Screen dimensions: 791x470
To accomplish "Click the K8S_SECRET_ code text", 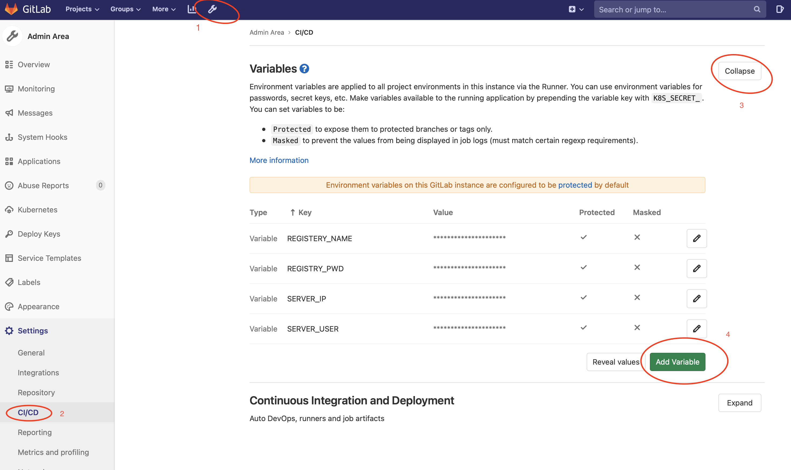I will click(676, 98).
